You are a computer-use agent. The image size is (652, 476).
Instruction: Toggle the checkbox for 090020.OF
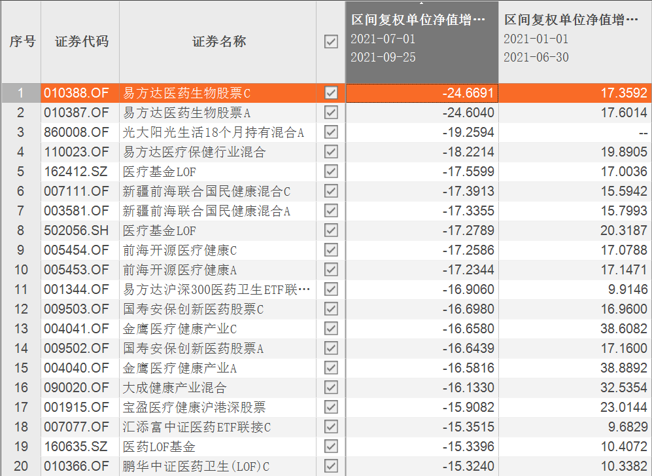coord(331,388)
